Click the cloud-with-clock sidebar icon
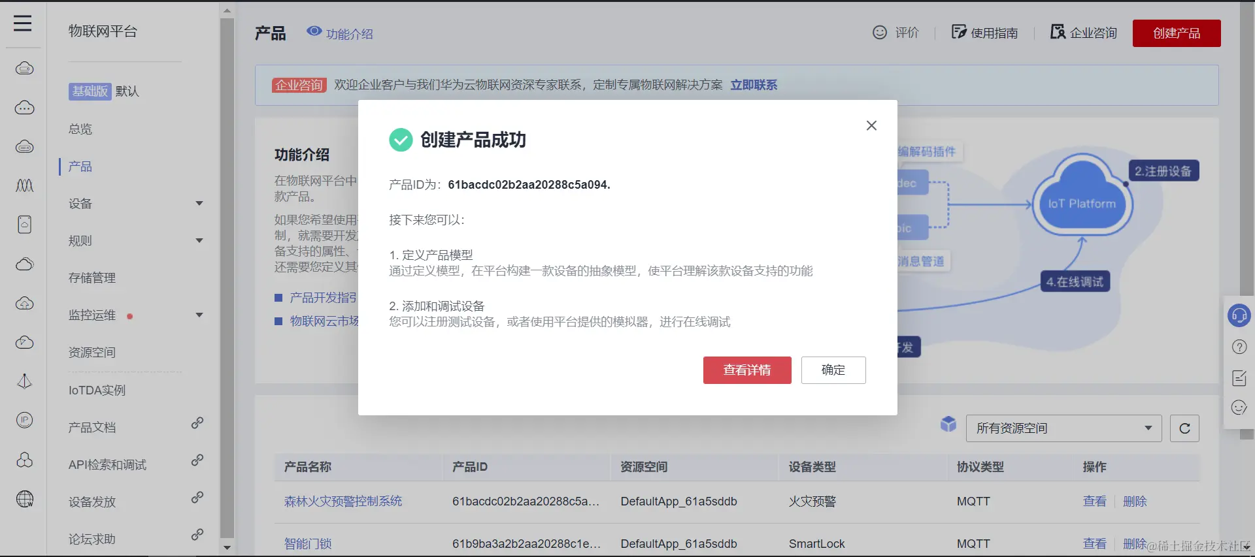This screenshot has height=557, width=1255. tap(24, 342)
